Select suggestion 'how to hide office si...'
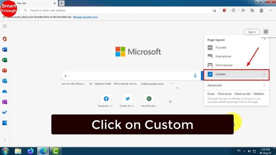Screen dimensions: 276x155 point(73,84)
